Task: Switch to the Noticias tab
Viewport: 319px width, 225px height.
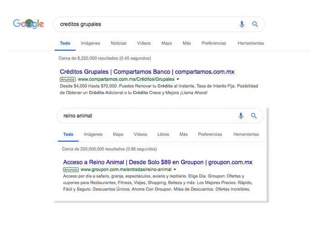Action: click(x=118, y=43)
